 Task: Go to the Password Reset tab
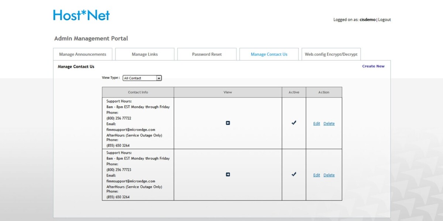tap(207, 54)
